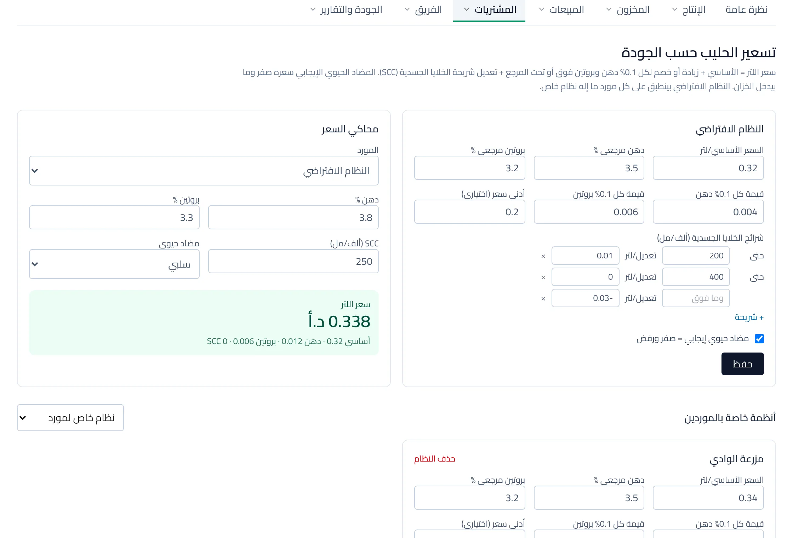Click 'حذف النظام' for مزرعة الوادي

click(435, 459)
